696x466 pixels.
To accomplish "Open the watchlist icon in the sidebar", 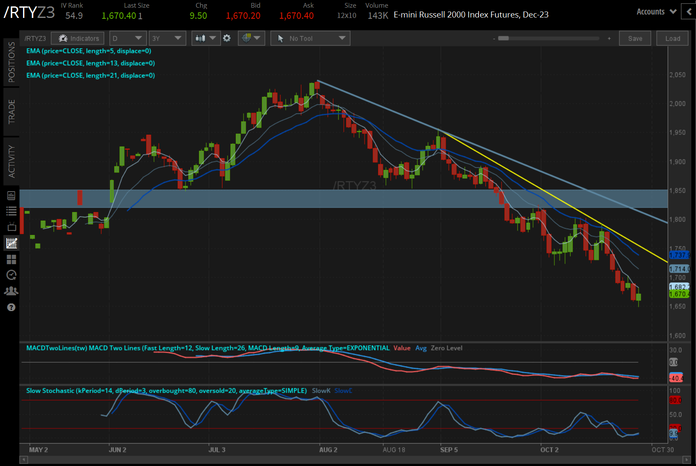I will click(x=12, y=210).
